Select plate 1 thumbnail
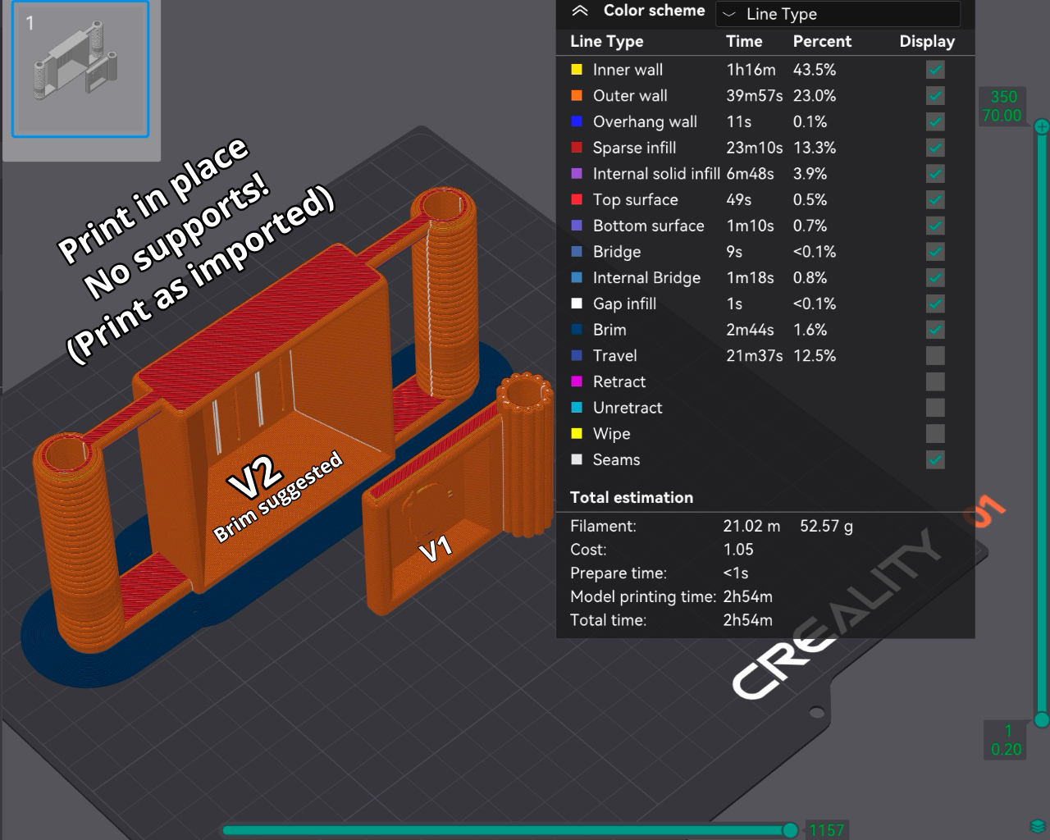Viewport: 1050px width, 840px height. coord(80,70)
